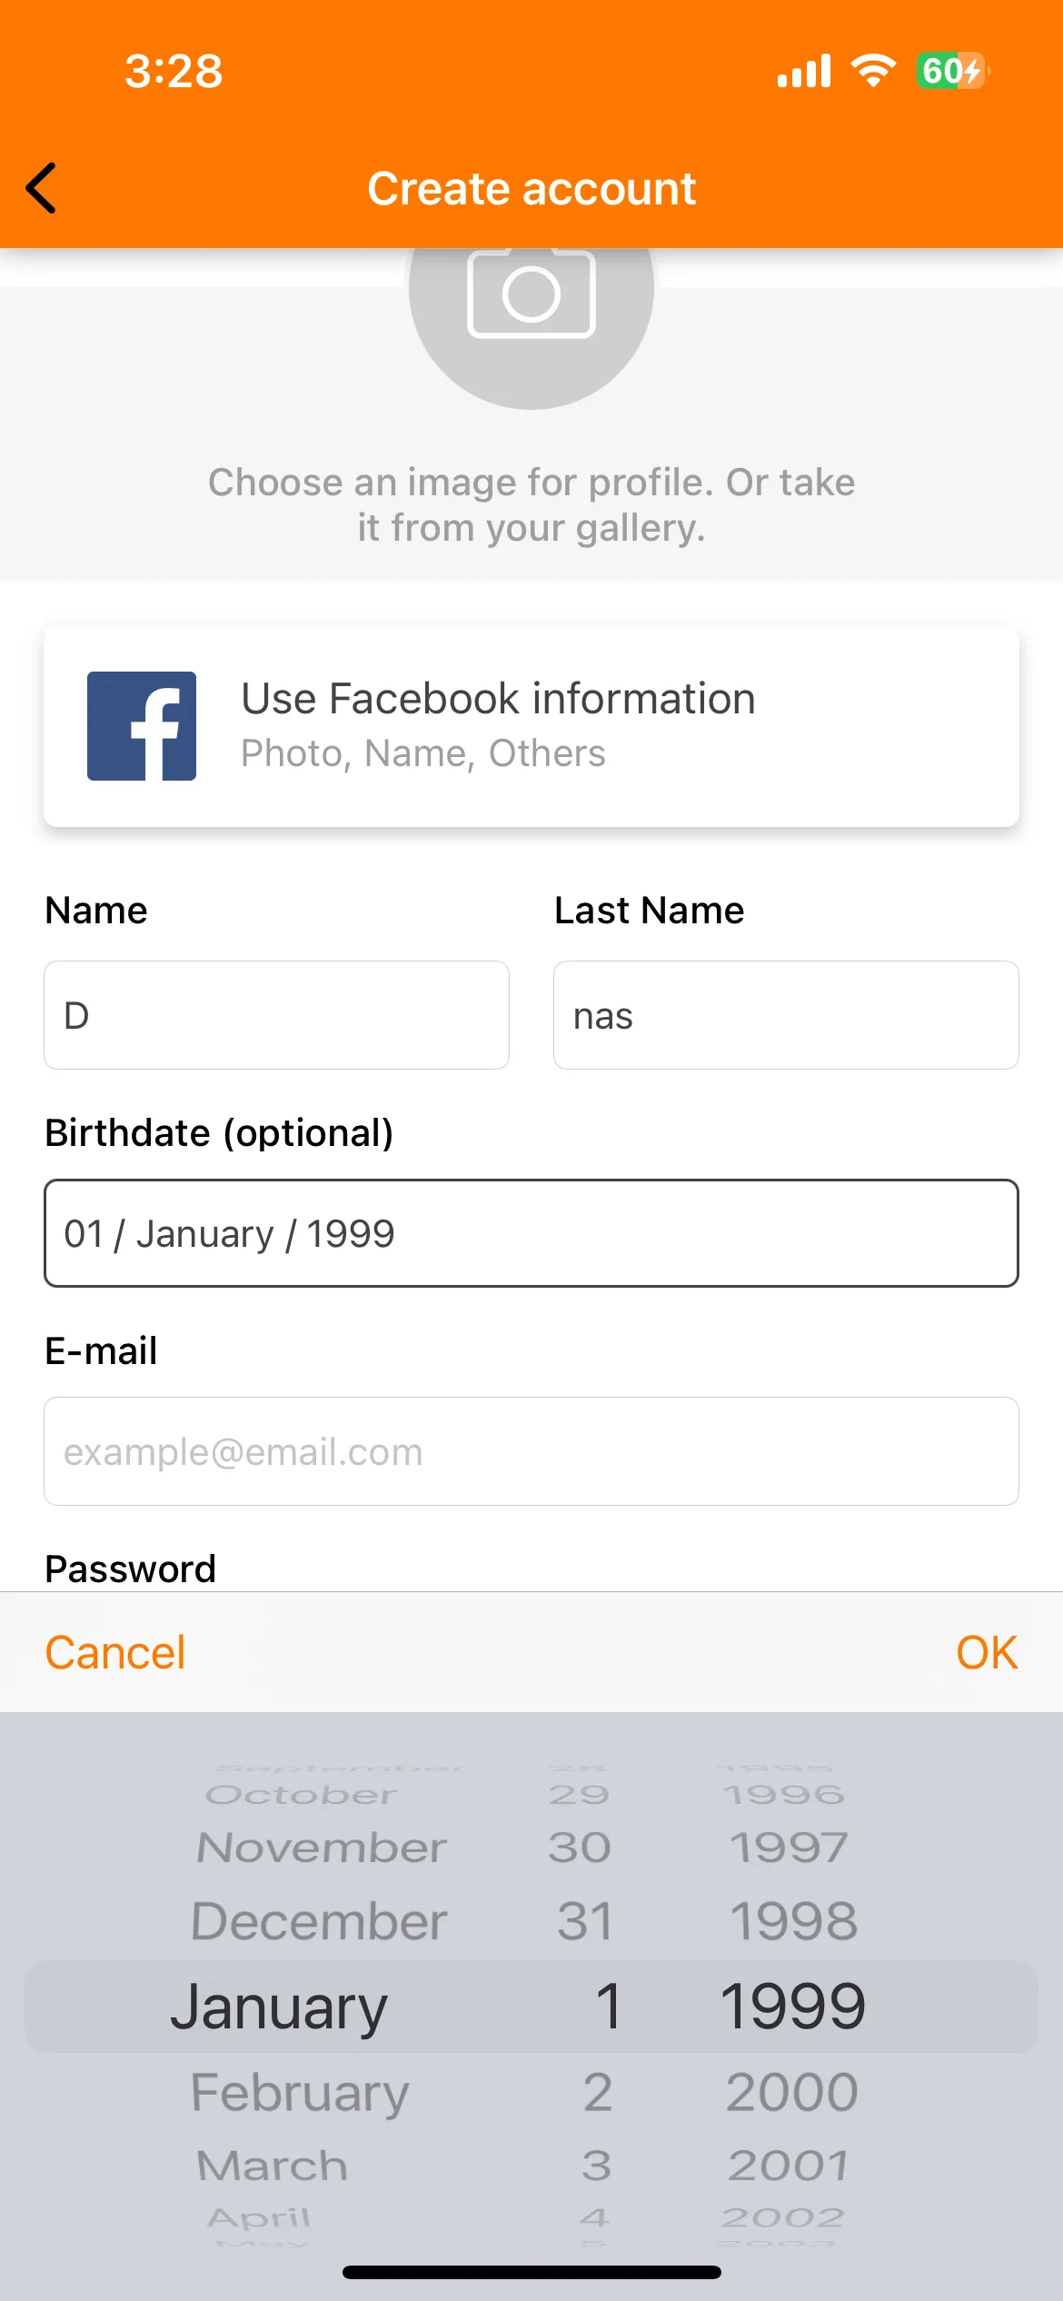The width and height of the screenshot is (1063, 2301).
Task: Tap the camera profile photo icon
Action: 531,291
